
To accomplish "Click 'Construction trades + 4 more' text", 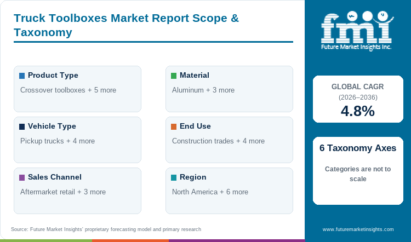I will click(x=218, y=141).
